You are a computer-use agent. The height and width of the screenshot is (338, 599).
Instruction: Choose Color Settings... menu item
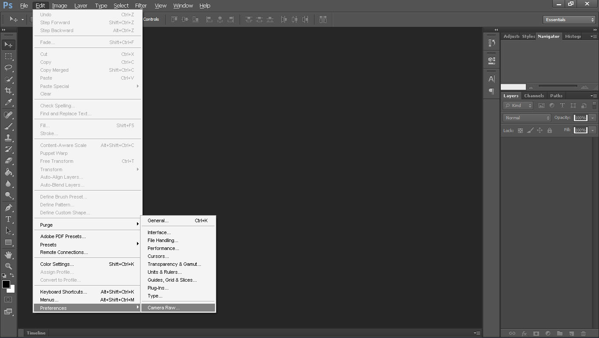(87, 264)
